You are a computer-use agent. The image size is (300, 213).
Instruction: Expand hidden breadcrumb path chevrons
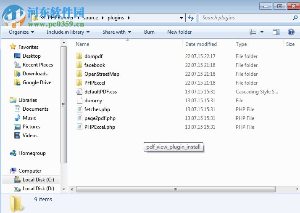click(43, 18)
